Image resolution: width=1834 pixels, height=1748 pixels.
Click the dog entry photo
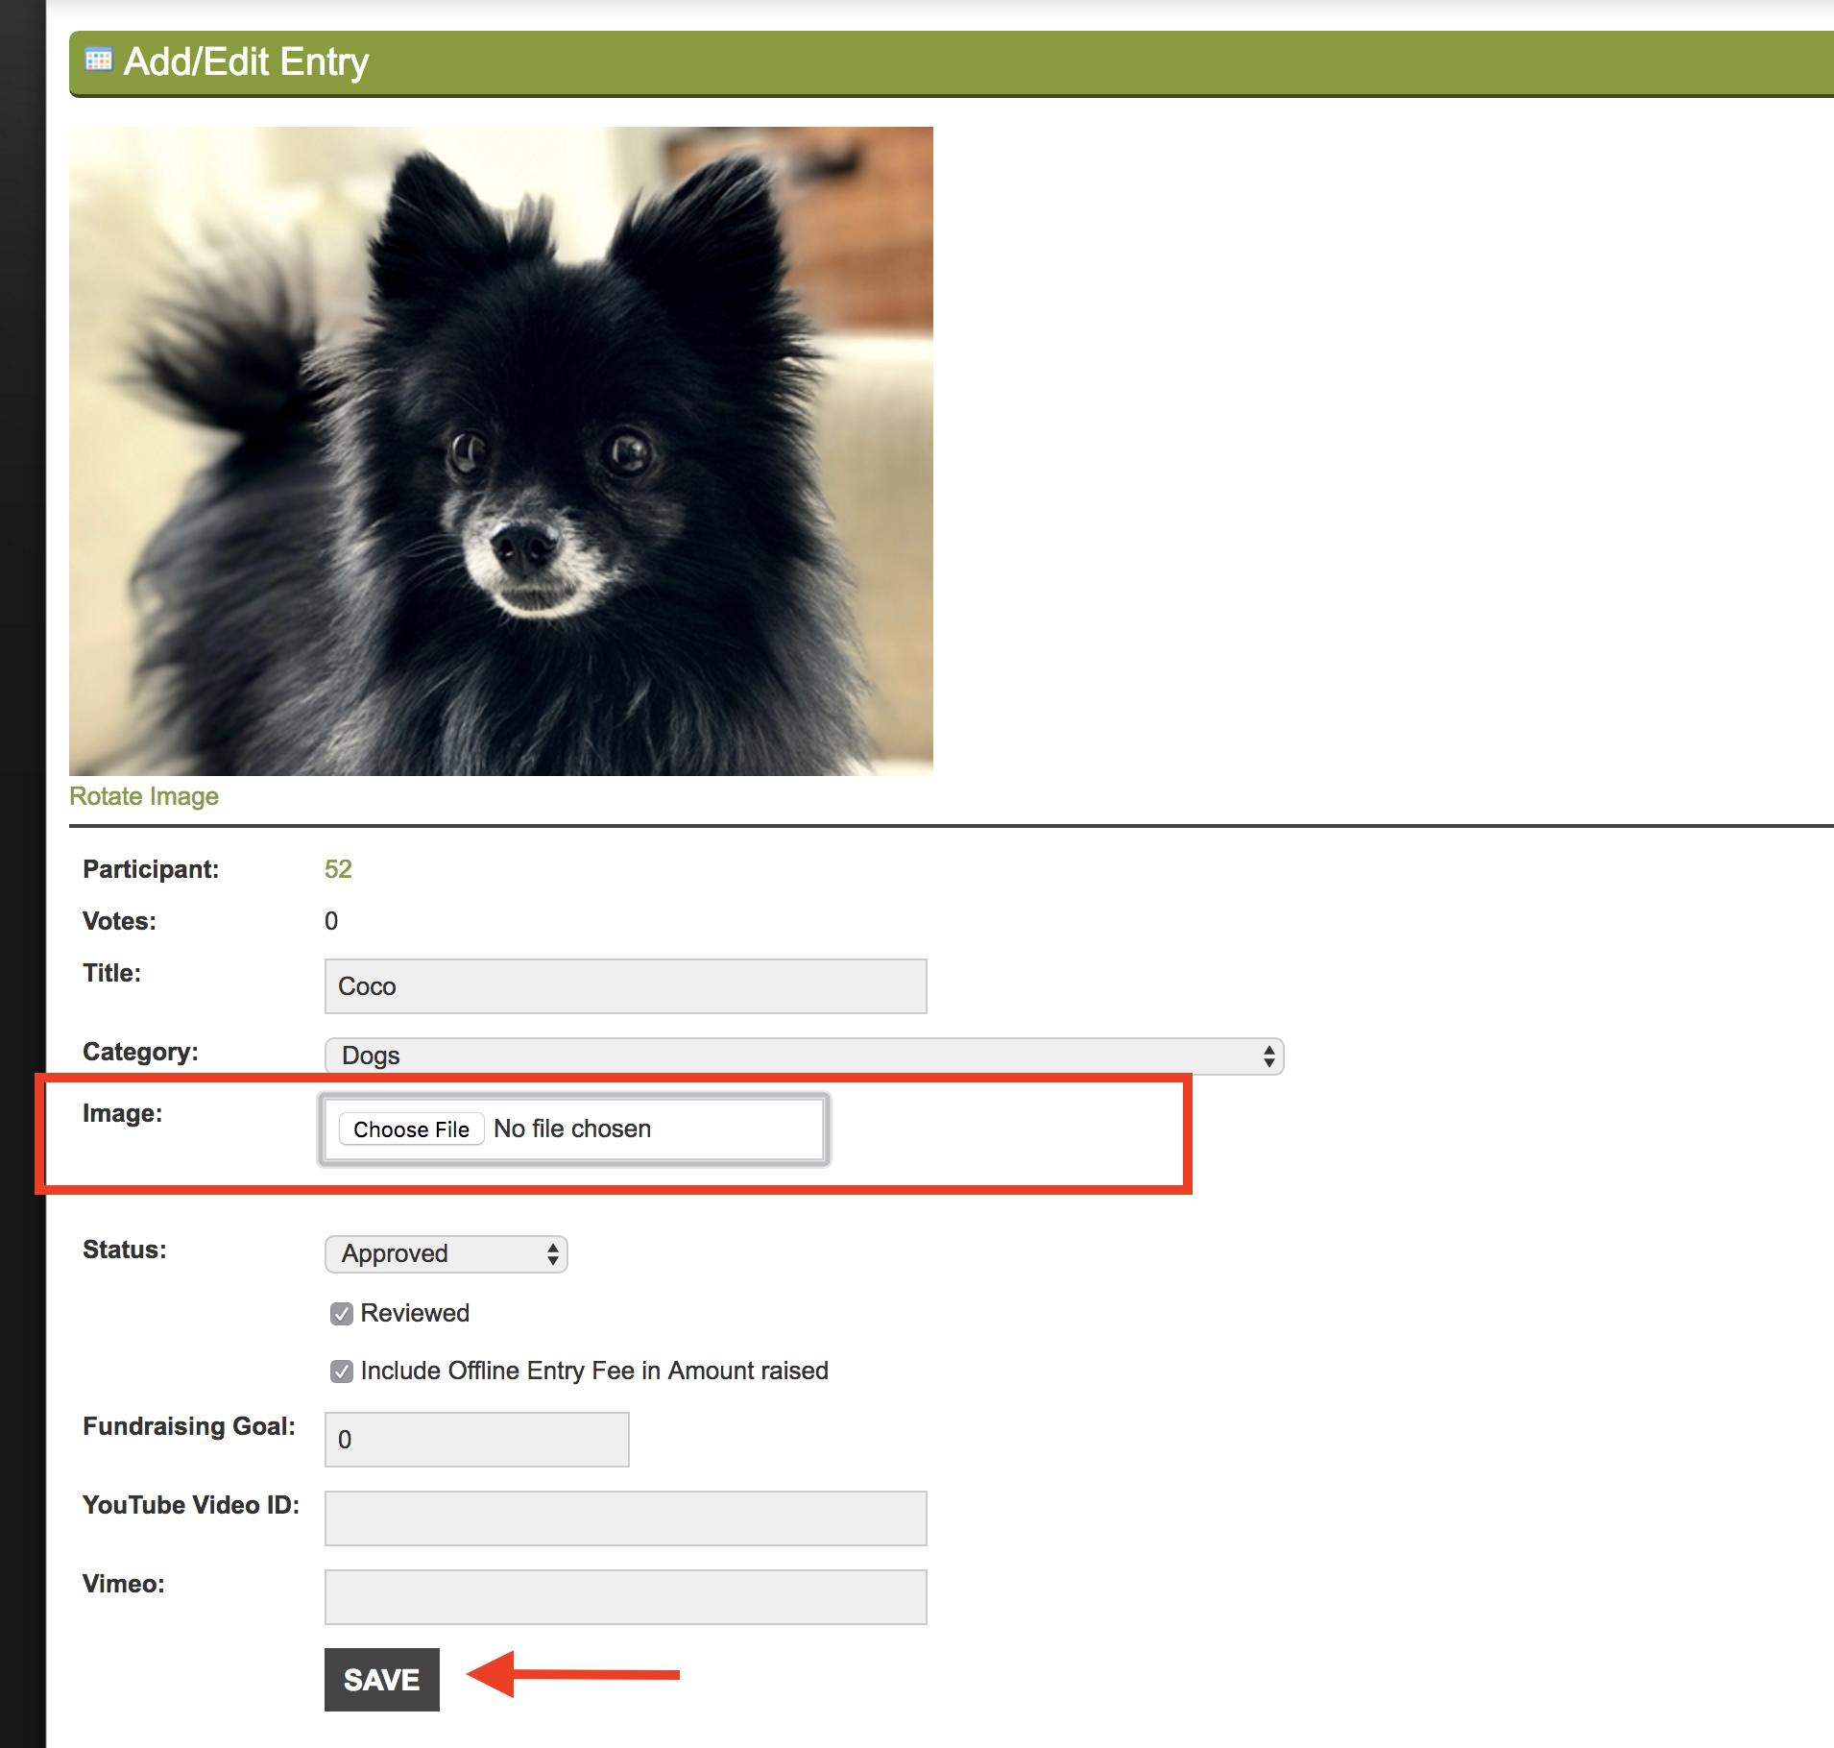pos(501,451)
